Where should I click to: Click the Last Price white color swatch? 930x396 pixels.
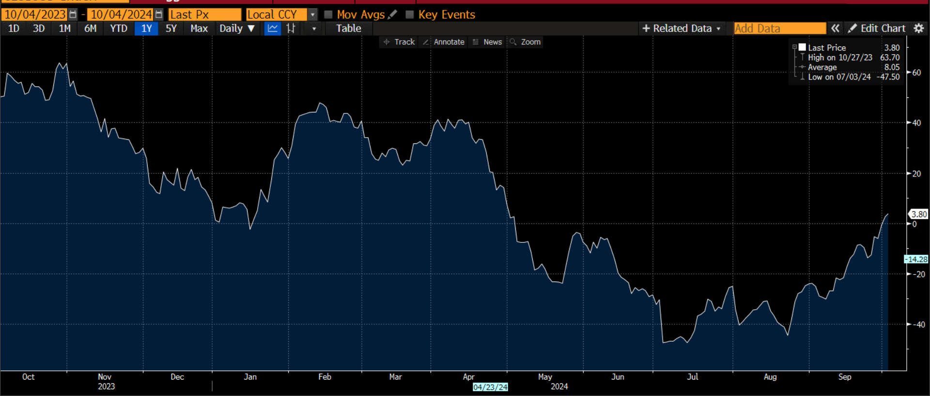click(802, 47)
